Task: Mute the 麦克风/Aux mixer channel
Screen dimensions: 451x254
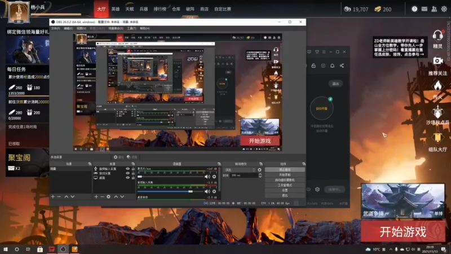Action: [207, 177]
